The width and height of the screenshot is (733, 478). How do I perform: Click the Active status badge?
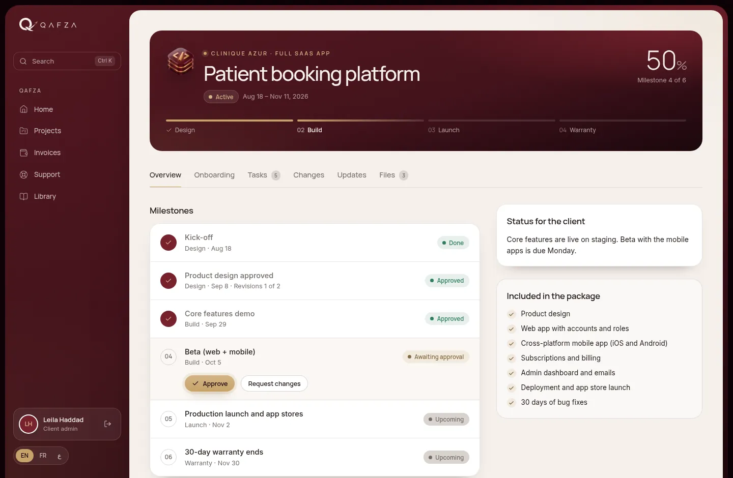(x=221, y=97)
